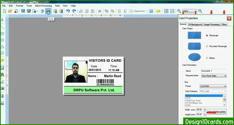Close the Card Properties panel

229,18
